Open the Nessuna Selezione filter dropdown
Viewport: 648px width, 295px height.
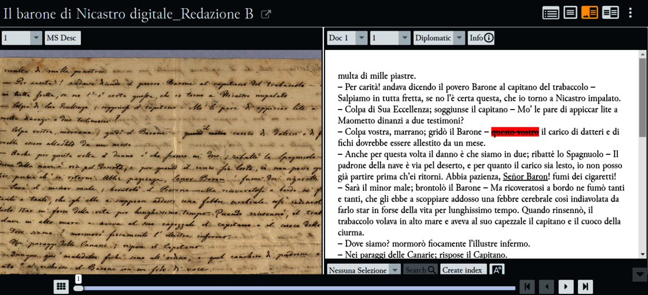(363, 270)
